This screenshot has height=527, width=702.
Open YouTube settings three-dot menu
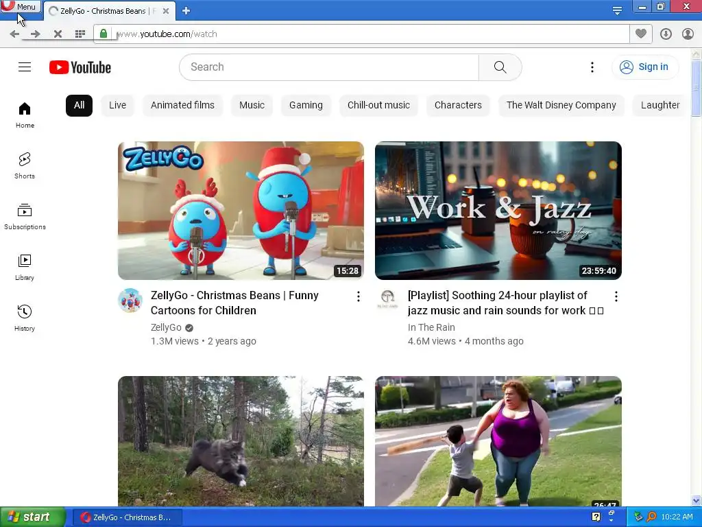tap(592, 67)
